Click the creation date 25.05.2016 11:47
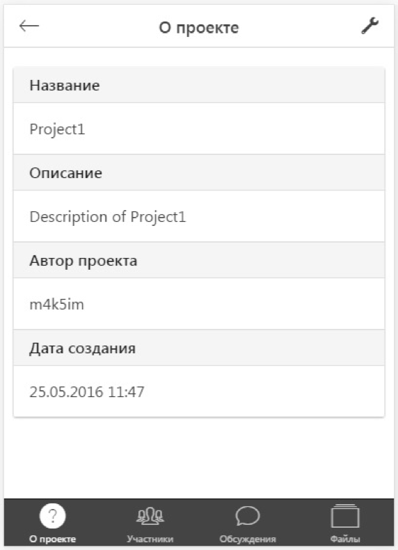 pos(87,391)
